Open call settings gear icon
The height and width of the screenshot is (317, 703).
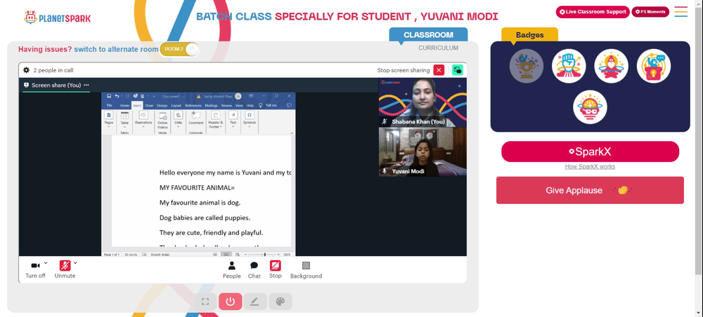click(x=26, y=70)
